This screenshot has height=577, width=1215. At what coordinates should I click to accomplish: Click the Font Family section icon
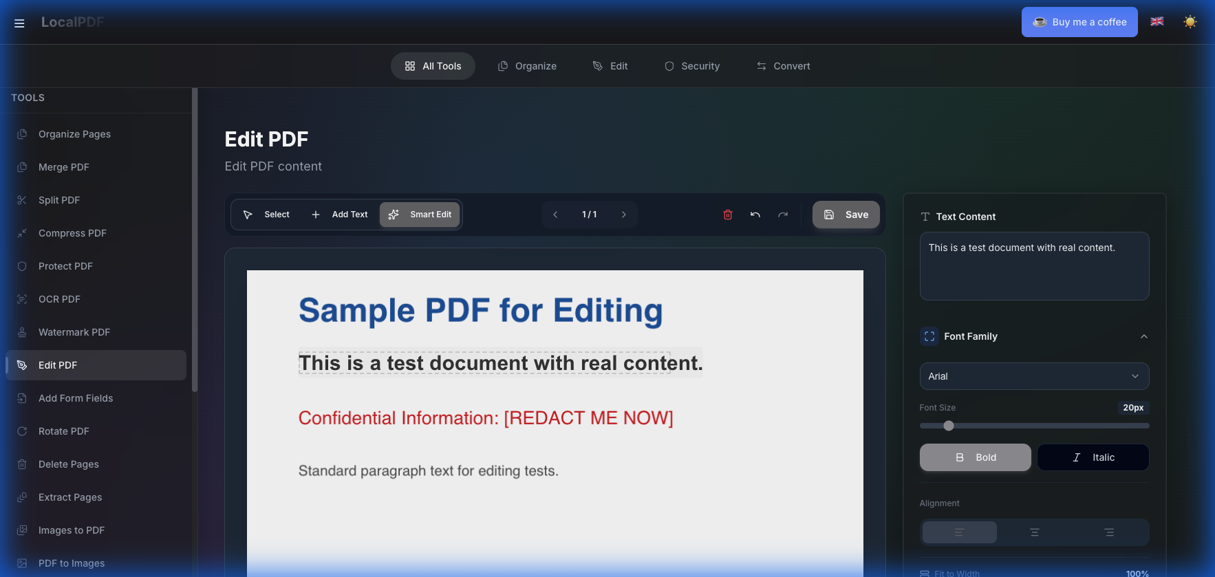coord(929,336)
